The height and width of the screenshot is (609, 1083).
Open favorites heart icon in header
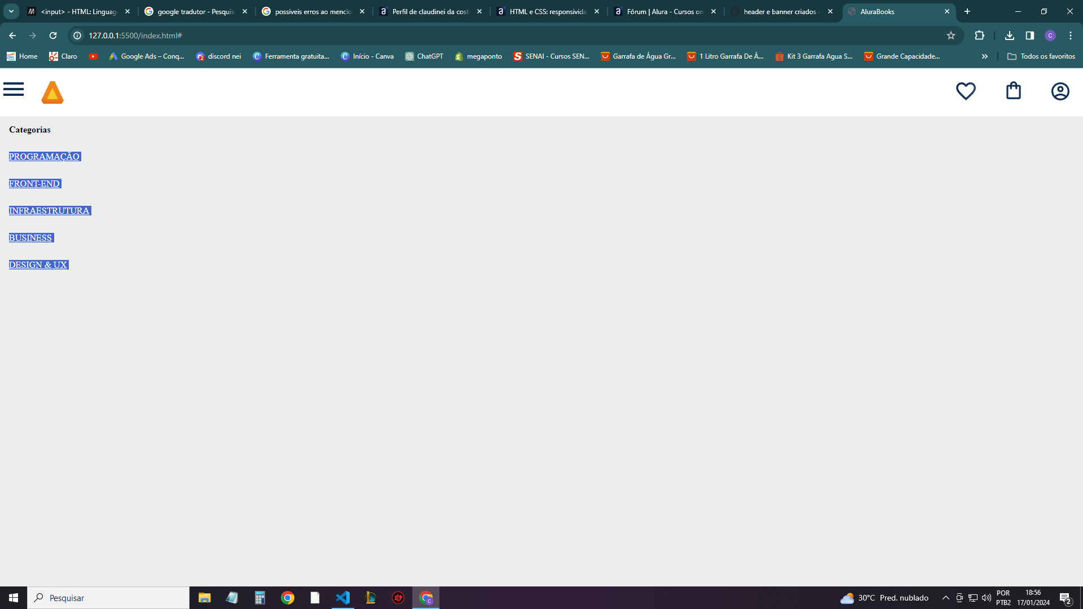coord(966,91)
